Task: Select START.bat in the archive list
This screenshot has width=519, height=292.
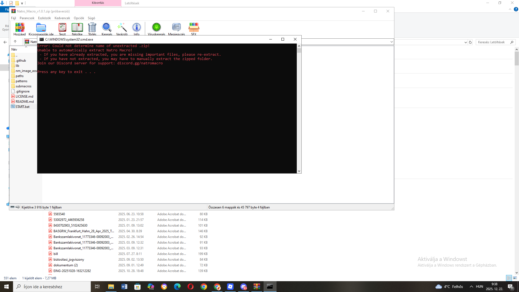Action: coord(22,107)
